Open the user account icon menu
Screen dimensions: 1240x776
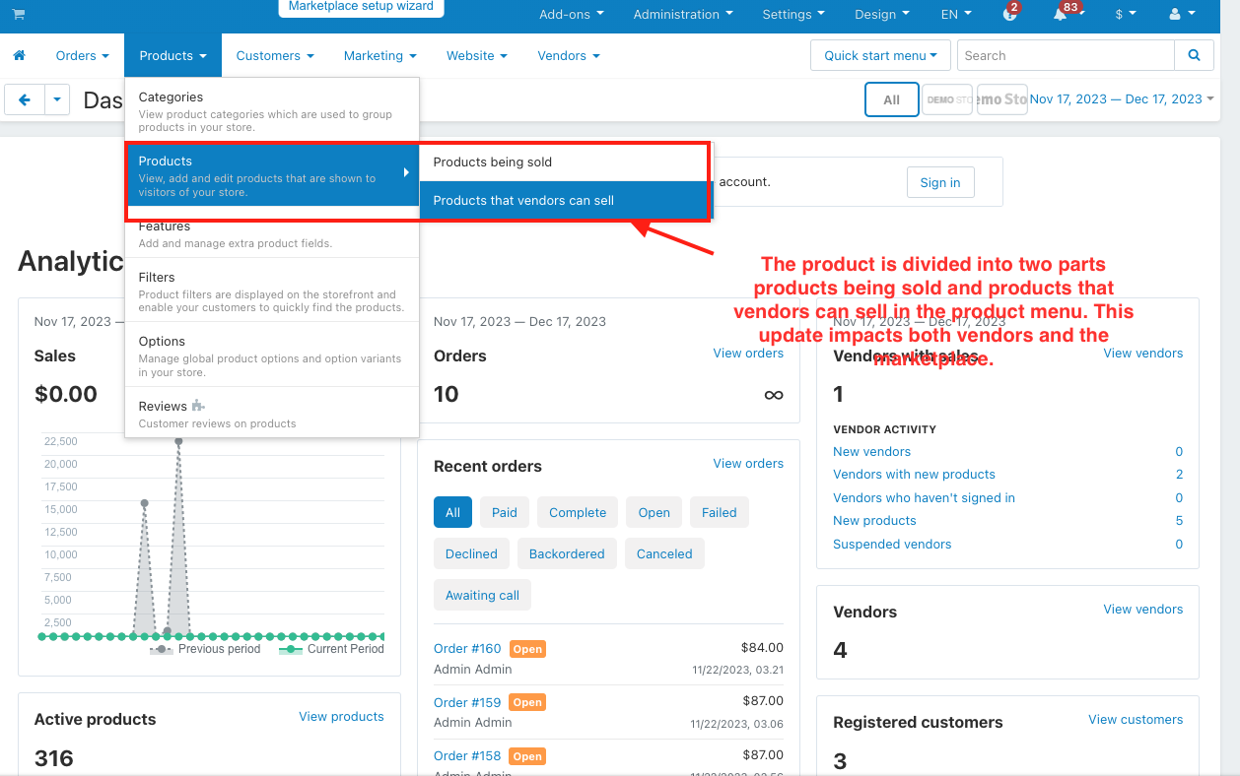point(1181,14)
